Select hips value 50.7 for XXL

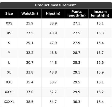pyautogui.click(x=53, y=82)
